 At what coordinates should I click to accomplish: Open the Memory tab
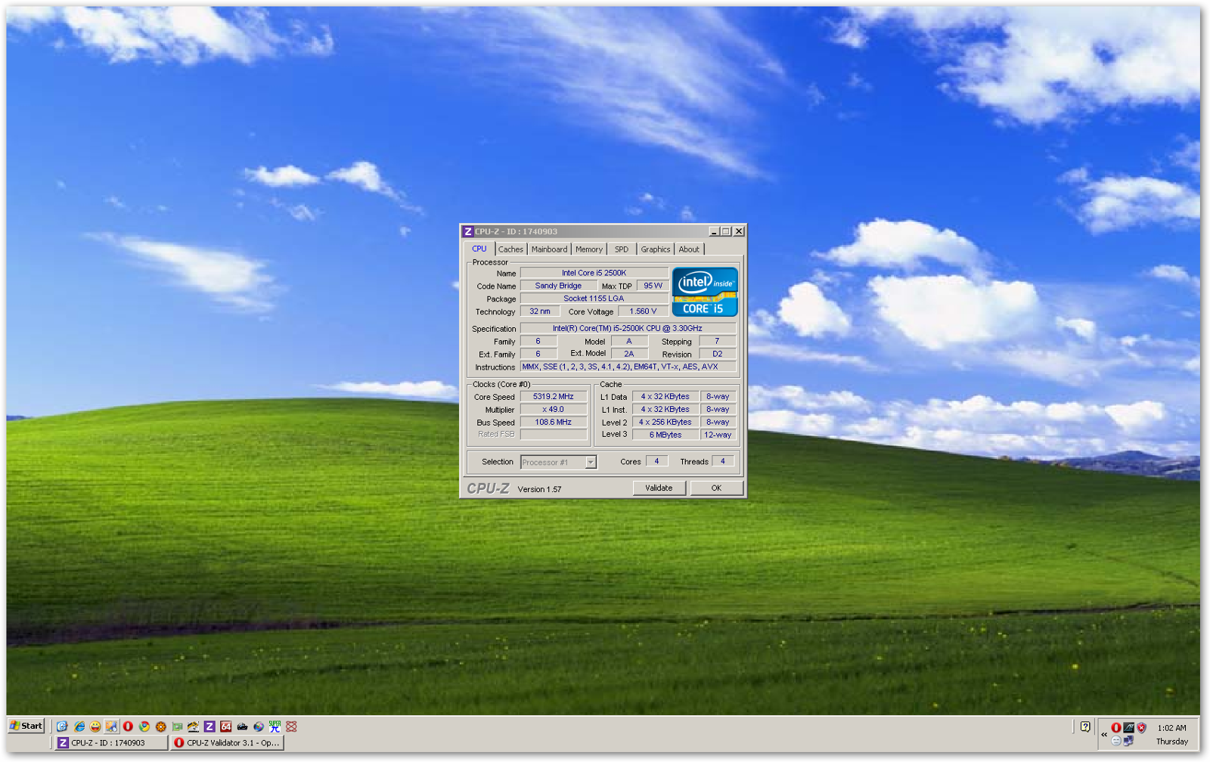(589, 249)
